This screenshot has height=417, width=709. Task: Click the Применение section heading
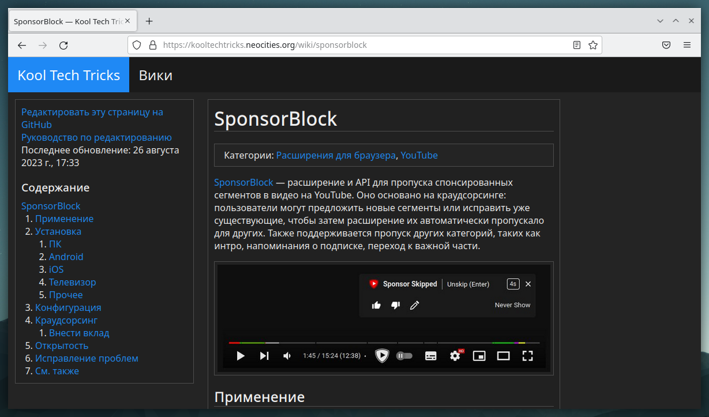259,397
